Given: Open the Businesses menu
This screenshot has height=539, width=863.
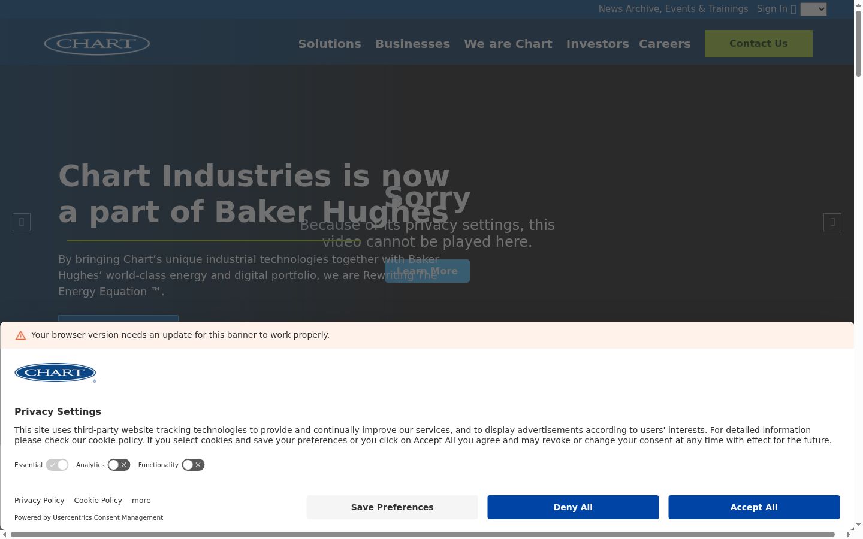Looking at the screenshot, I should click(x=412, y=44).
